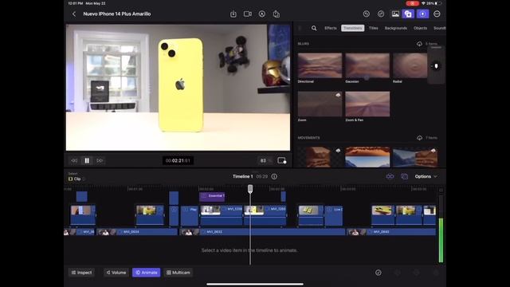The height and width of the screenshot is (287, 510).
Task: Click the search magnifier in the browser
Action: pyautogui.click(x=314, y=29)
